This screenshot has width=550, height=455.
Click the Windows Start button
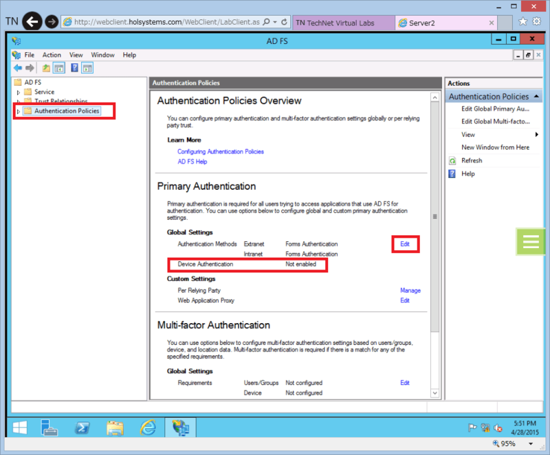20,428
